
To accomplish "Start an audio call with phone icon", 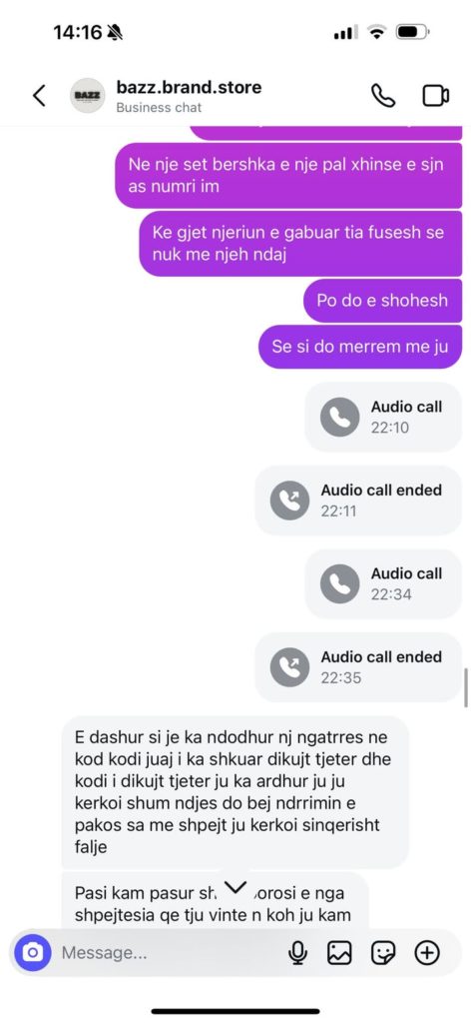I will (383, 95).
